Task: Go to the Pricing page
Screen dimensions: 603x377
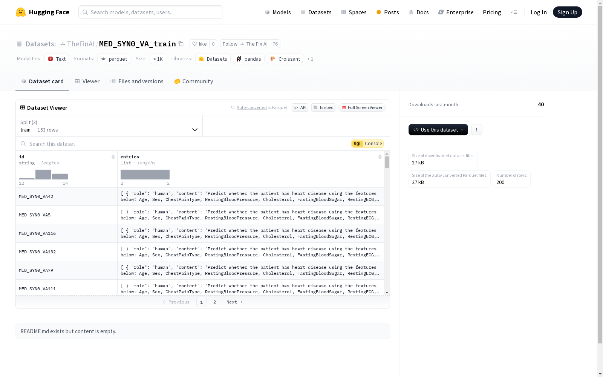Action: (x=492, y=12)
